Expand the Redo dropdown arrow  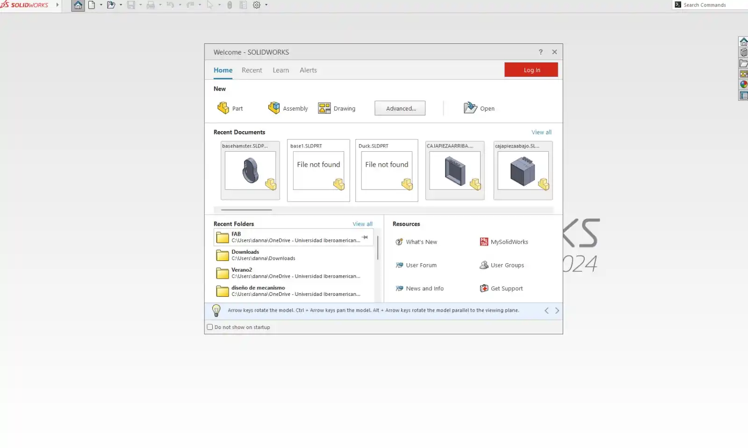tap(200, 5)
